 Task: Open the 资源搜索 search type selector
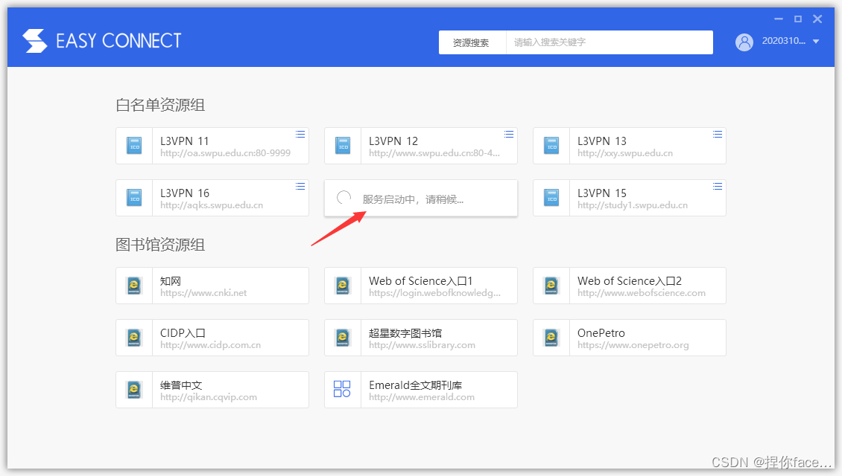471,42
